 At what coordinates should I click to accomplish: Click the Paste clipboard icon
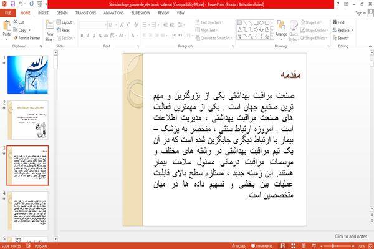pos(7,26)
